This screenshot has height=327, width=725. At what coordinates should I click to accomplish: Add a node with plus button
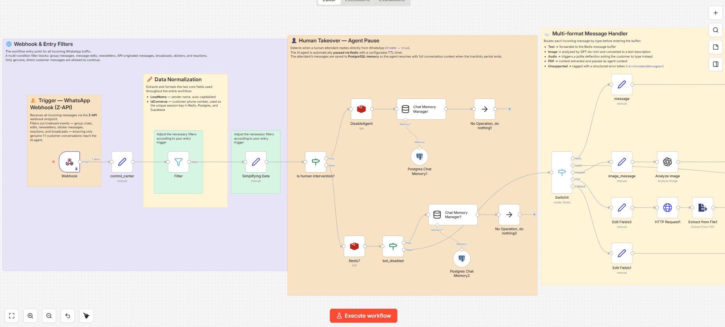(716, 13)
